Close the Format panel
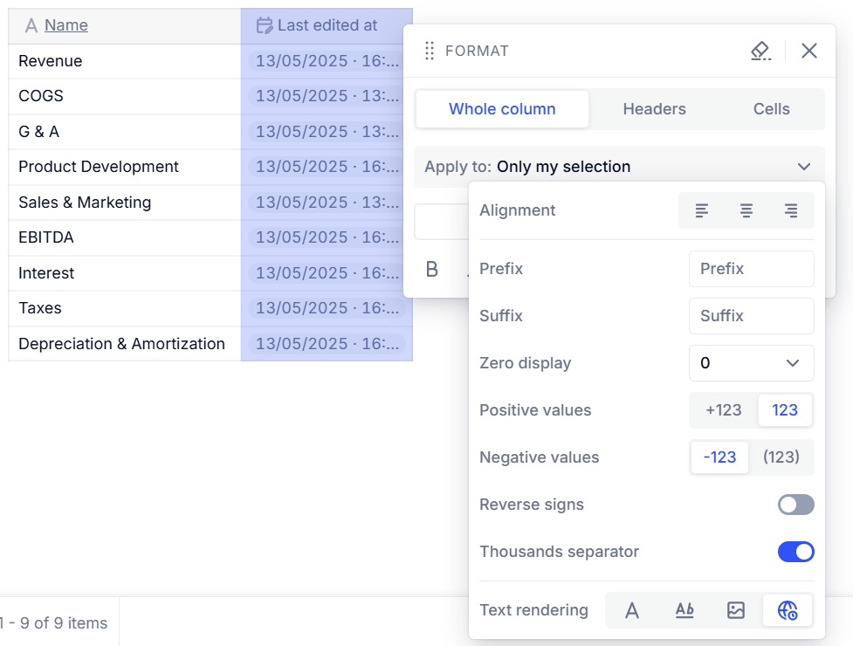This screenshot has width=853, height=646. point(809,52)
